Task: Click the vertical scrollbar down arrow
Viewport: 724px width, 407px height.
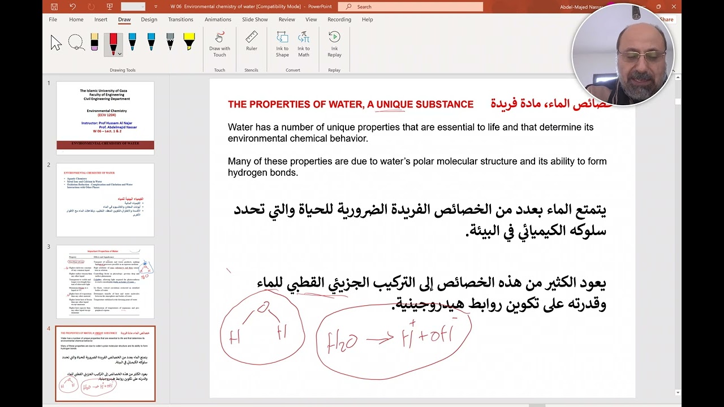Action: coord(678,392)
